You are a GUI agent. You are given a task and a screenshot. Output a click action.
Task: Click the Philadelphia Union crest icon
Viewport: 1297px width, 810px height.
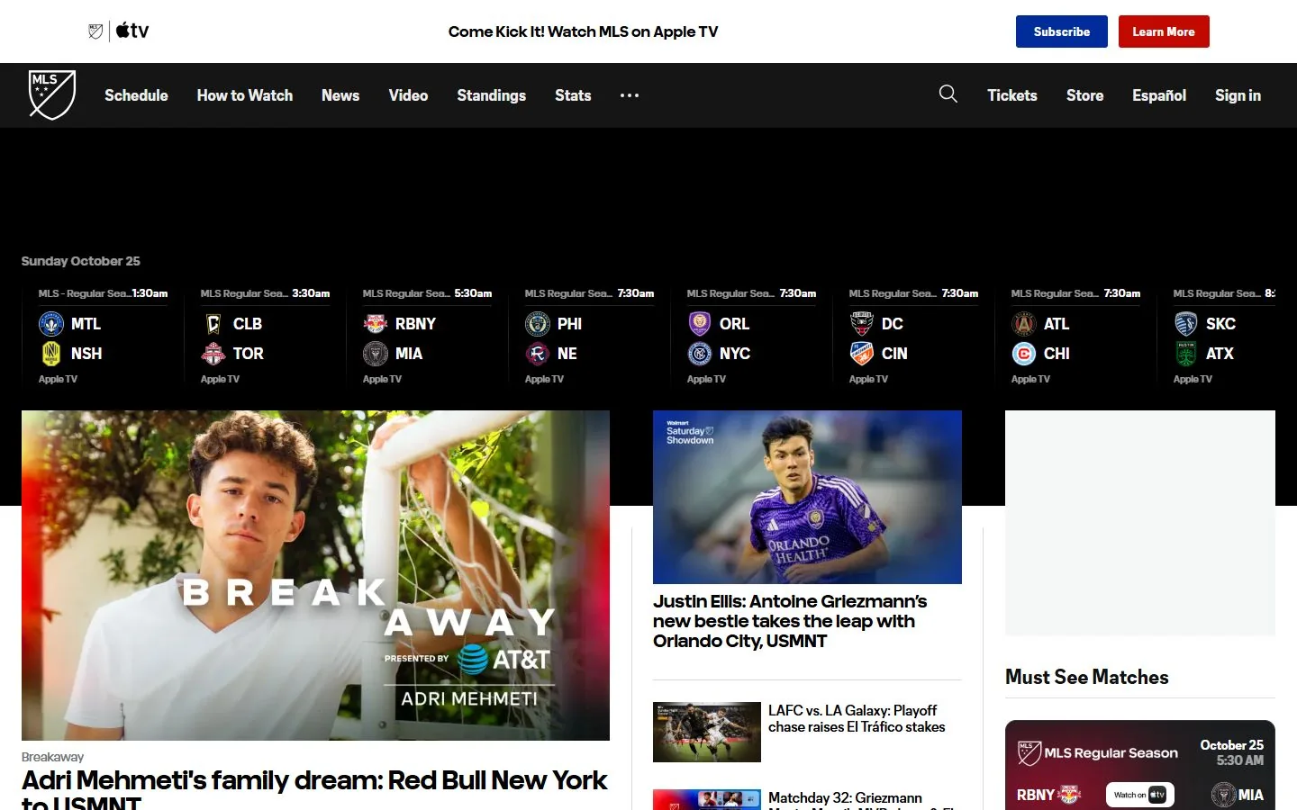tap(538, 324)
